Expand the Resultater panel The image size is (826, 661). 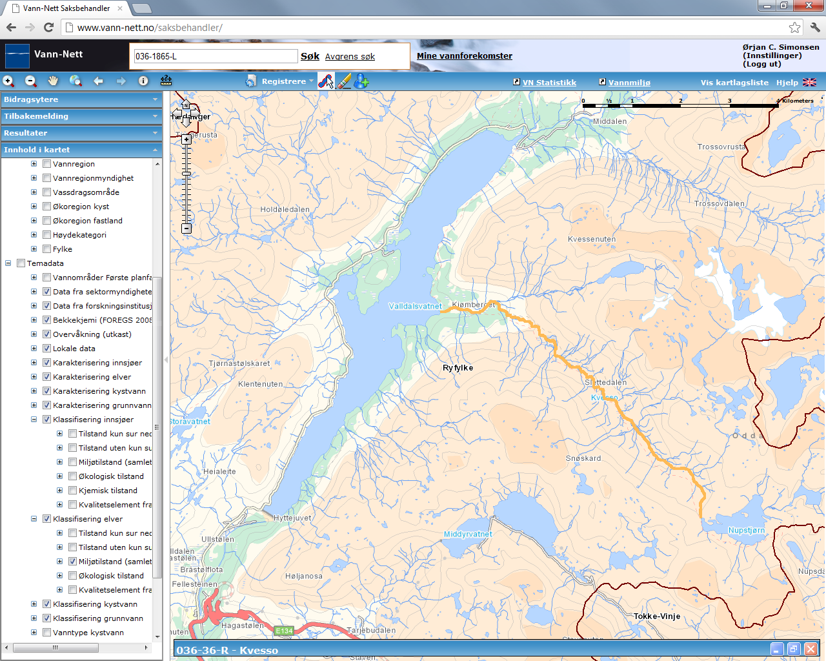[81, 133]
